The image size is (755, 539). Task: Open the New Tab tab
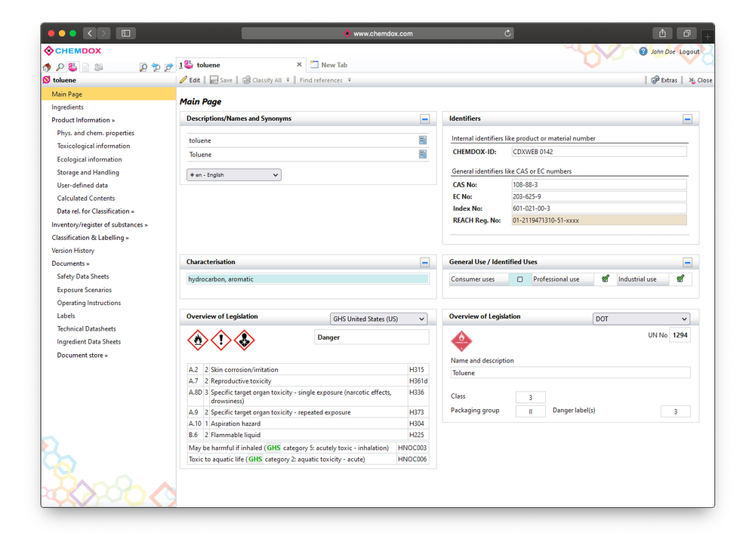329,65
